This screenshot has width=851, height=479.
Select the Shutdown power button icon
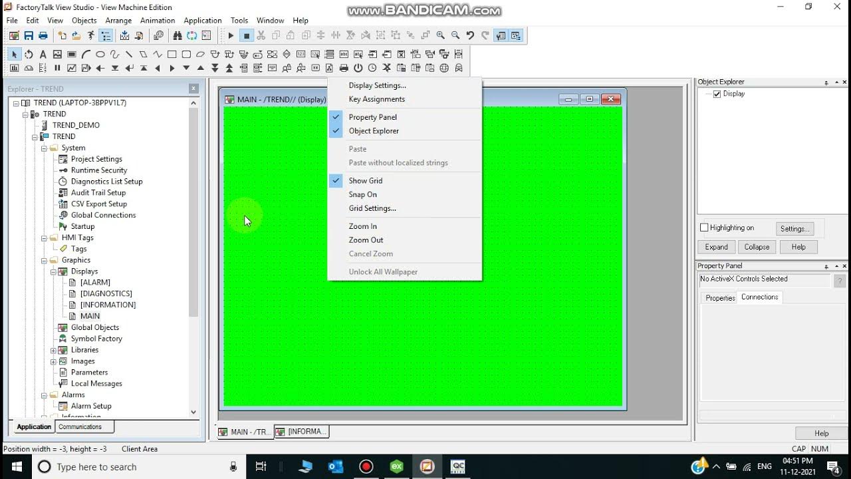point(358,68)
